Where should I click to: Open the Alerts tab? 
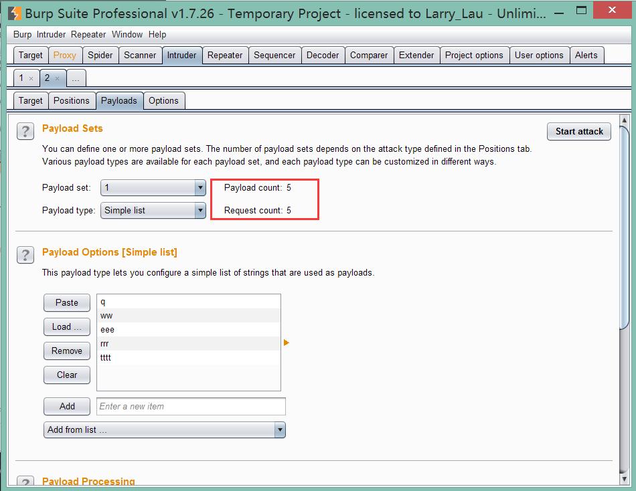pyautogui.click(x=586, y=55)
